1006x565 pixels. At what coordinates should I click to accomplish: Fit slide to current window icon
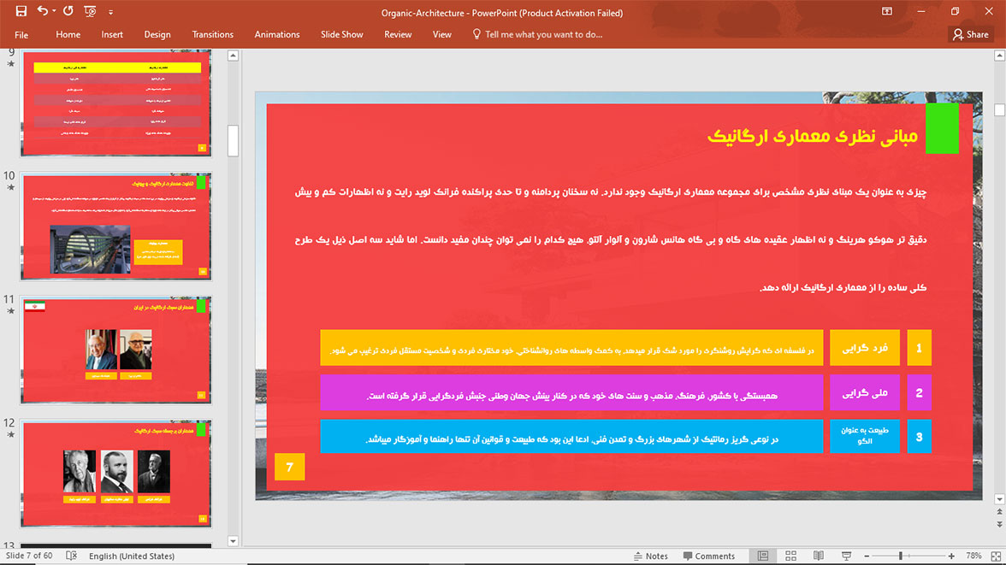coord(996,556)
